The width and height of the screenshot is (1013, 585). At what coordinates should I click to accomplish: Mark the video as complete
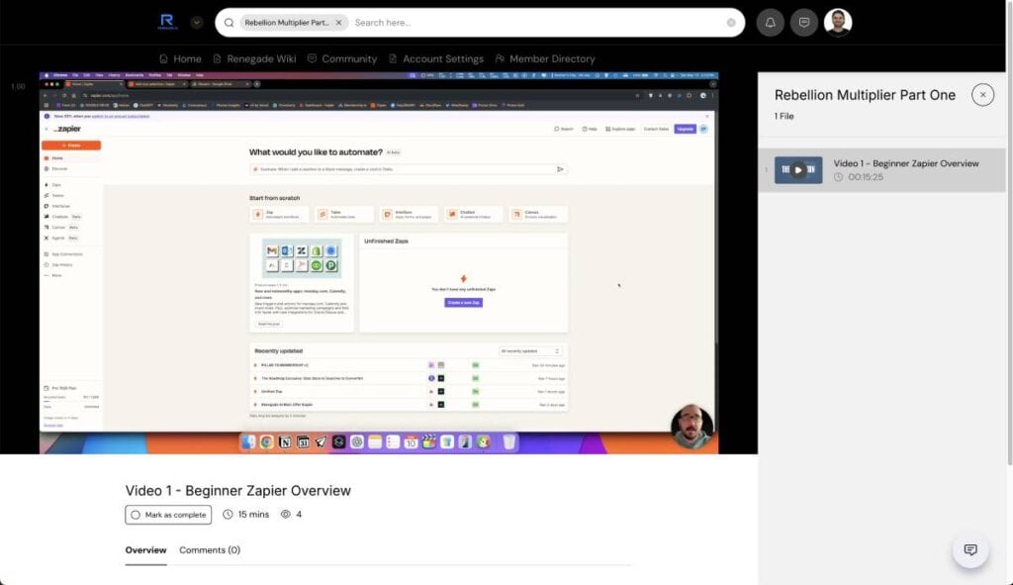pos(168,515)
